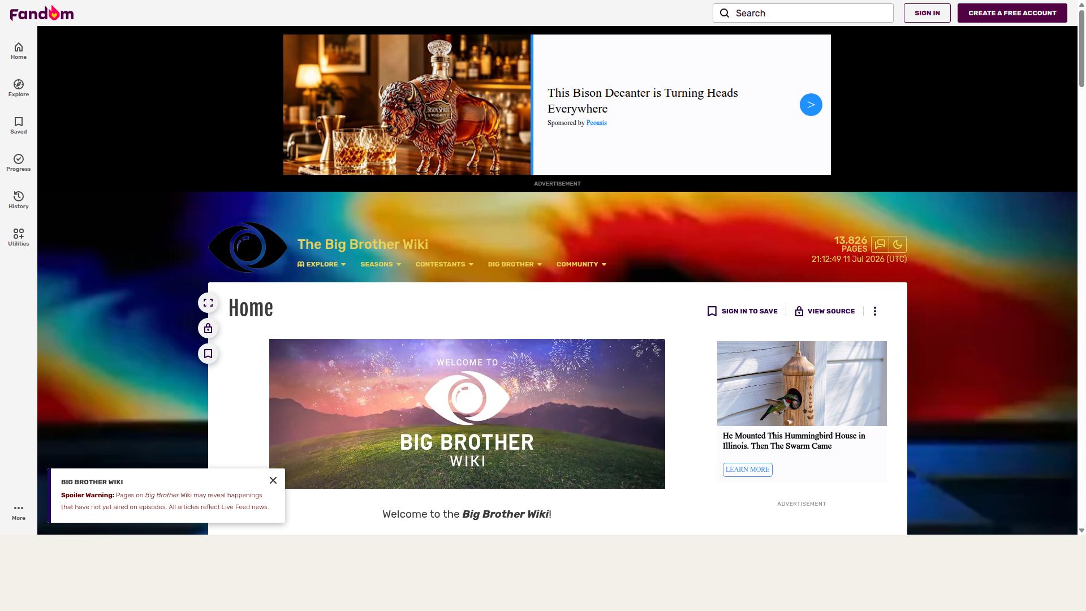Click the Sign In button

click(927, 13)
